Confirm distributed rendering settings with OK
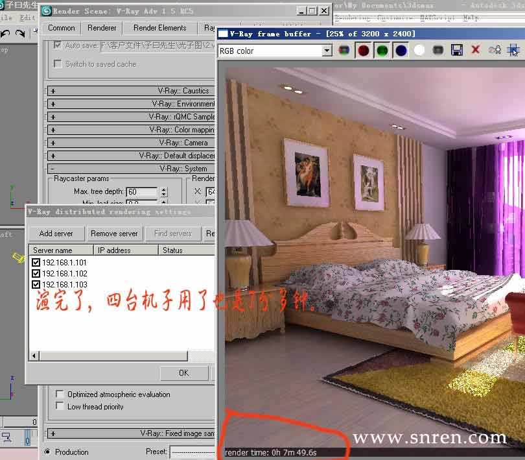The image size is (525, 460). pos(184,373)
